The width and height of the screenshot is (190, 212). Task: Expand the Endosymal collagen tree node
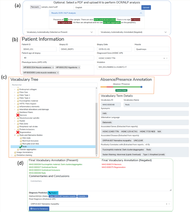pos(15,89)
